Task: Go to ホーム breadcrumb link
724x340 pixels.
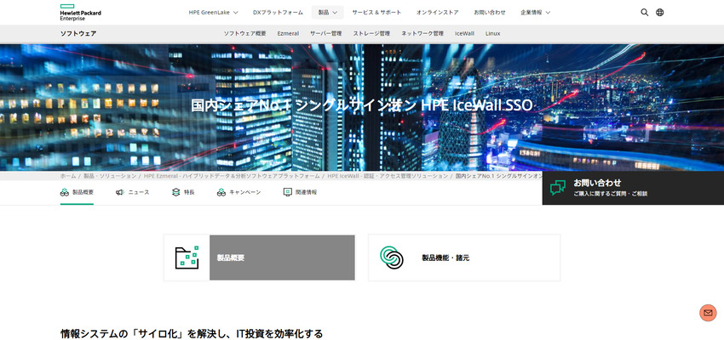Action: tap(68, 176)
